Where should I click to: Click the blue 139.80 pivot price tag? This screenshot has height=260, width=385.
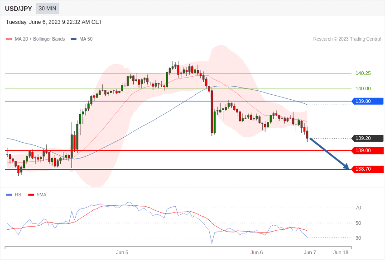pyautogui.click(x=367, y=101)
